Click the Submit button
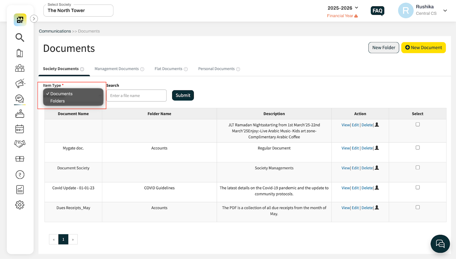 click(x=183, y=95)
